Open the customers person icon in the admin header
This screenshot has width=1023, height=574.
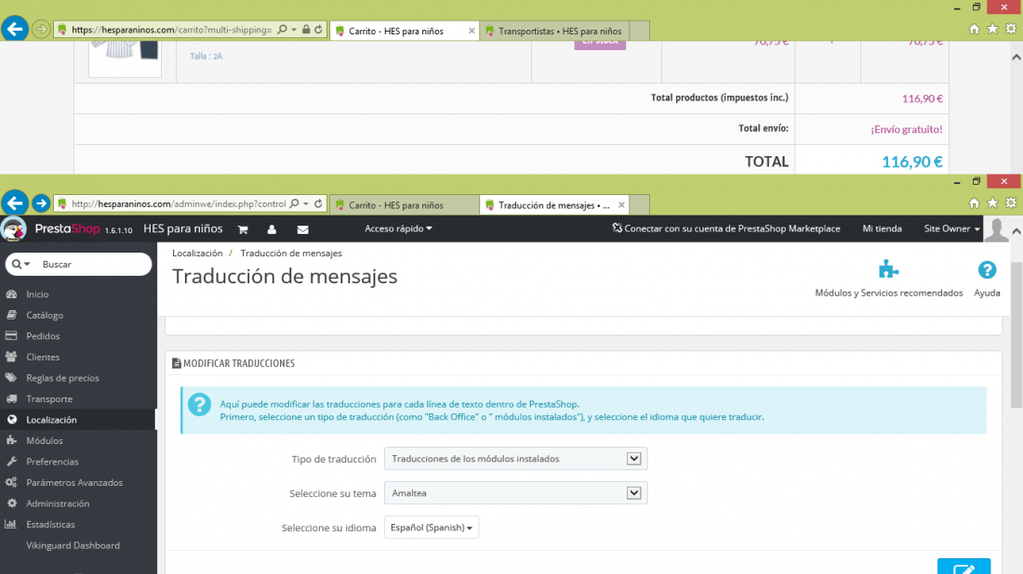(272, 229)
